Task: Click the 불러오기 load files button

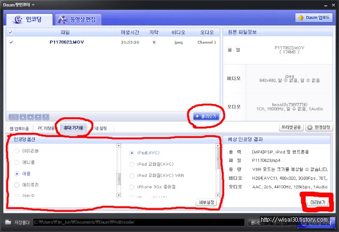Action: coord(206,116)
